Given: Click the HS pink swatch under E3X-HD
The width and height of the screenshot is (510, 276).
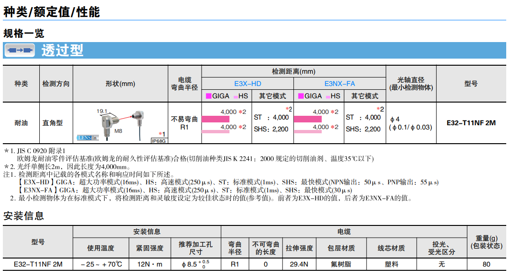Looking at the screenshot, I should click(x=236, y=97).
